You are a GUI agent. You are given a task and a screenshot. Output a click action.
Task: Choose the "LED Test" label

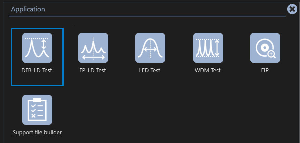click(x=149, y=70)
